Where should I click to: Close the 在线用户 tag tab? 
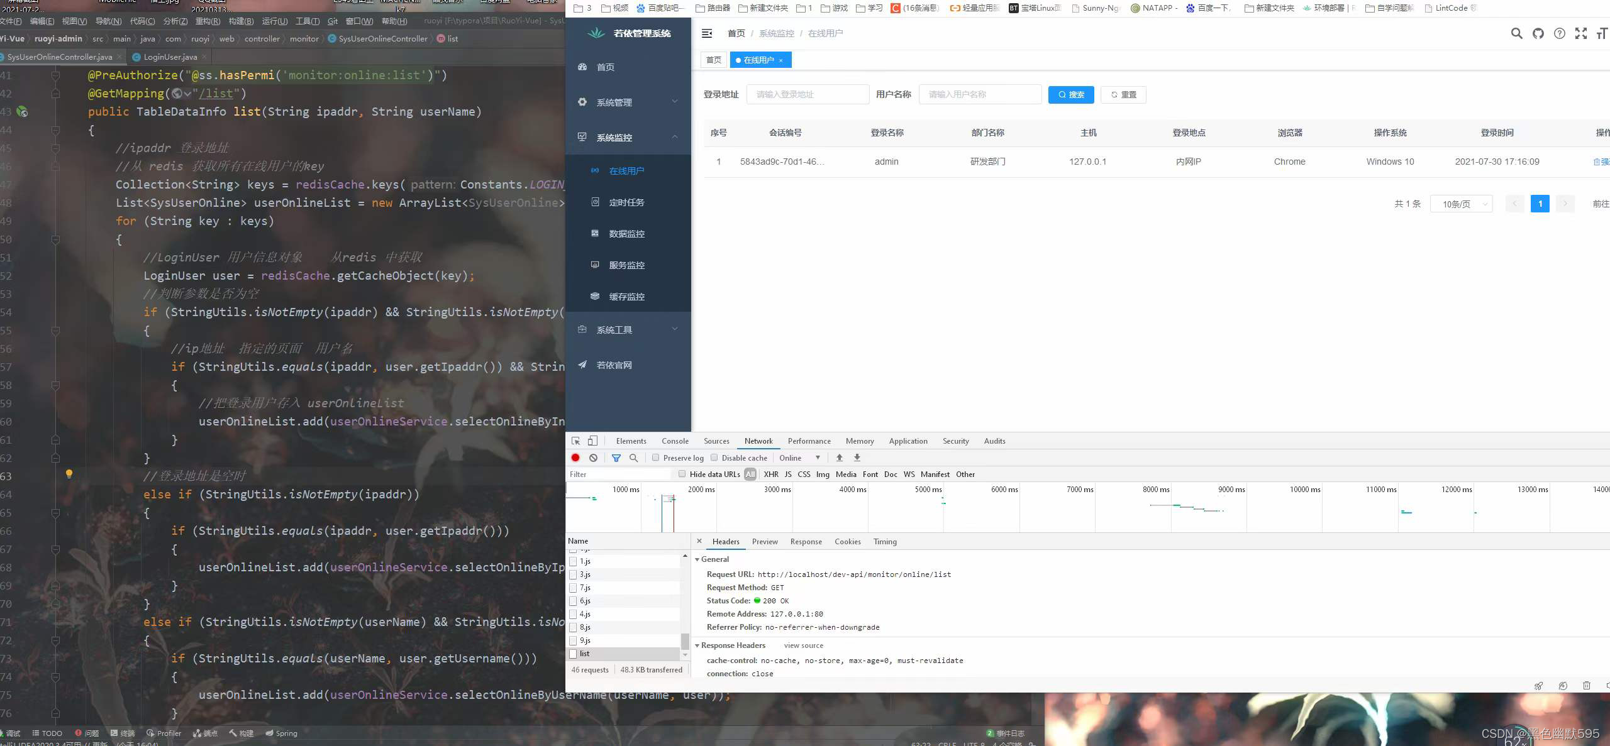point(781,60)
